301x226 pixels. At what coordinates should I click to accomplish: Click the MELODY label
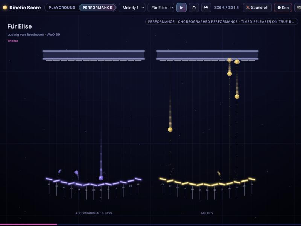click(x=207, y=213)
